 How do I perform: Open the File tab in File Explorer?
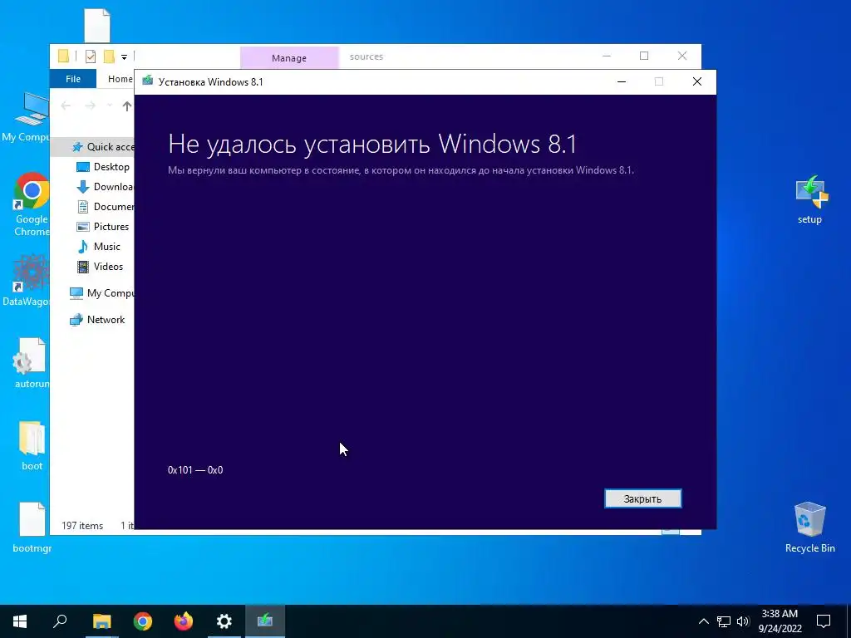(73, 79)
